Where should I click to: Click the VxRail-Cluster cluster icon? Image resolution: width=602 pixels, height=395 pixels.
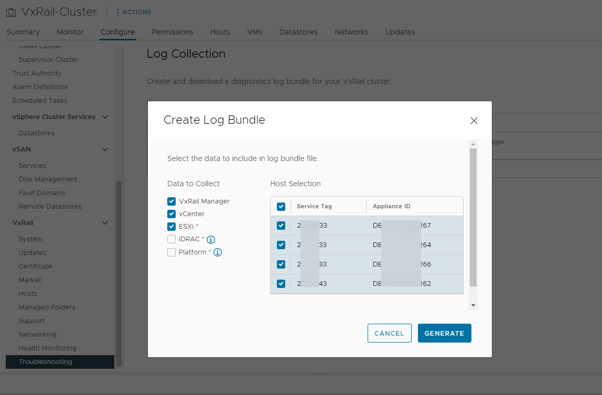point(11,12)
